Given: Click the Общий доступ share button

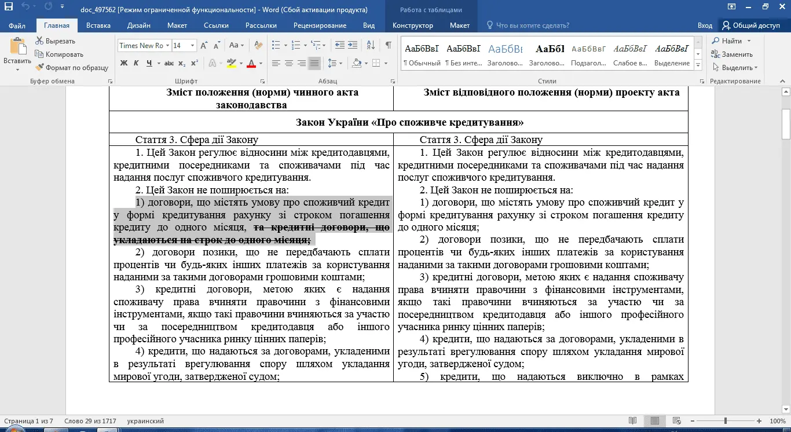Looking at the screenshot, I should tap(750, 25).
